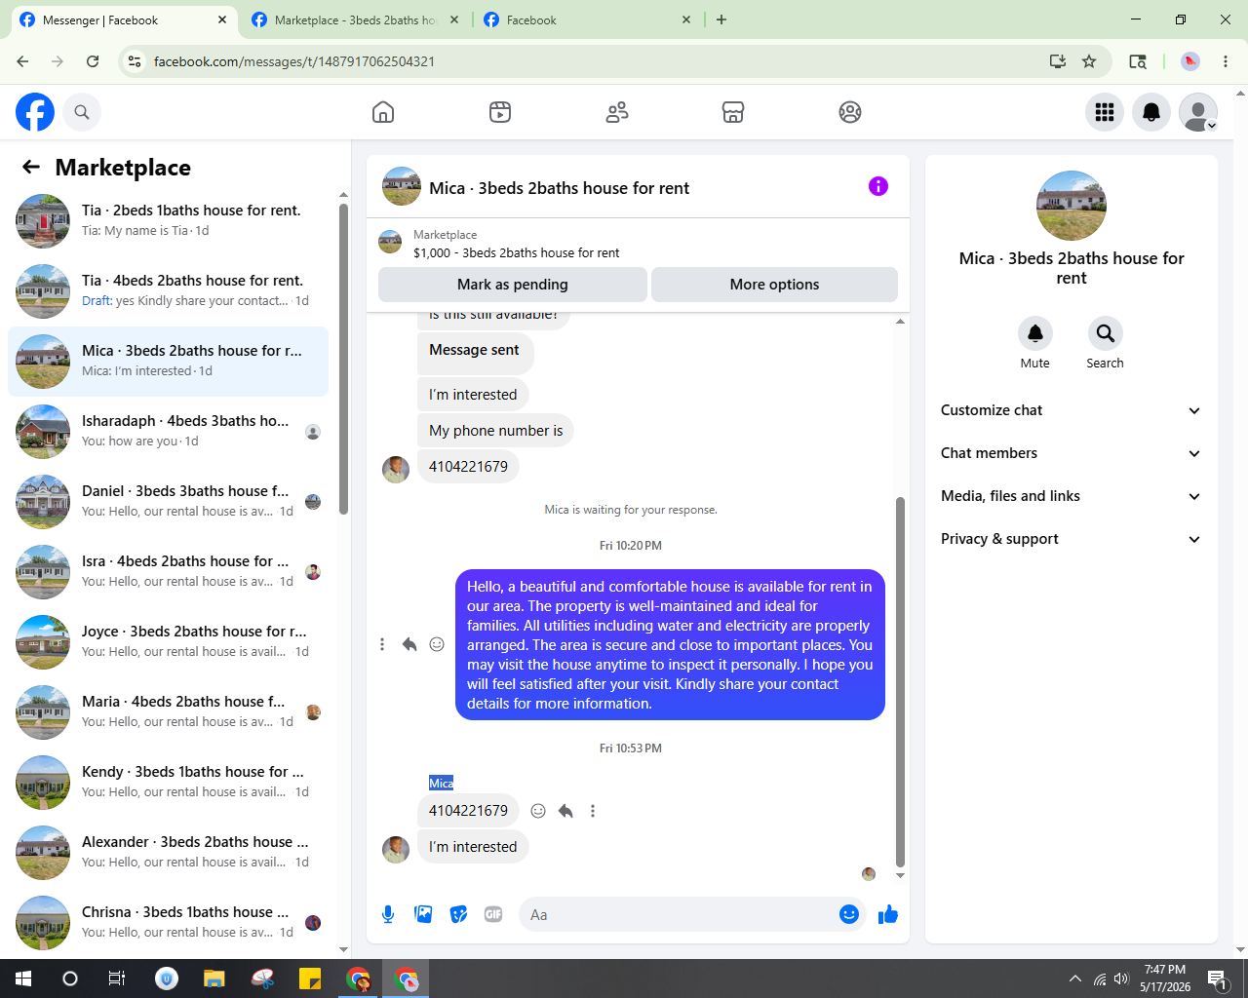
Task: Reply to the long purple rental message
Action: coord(409,644)
